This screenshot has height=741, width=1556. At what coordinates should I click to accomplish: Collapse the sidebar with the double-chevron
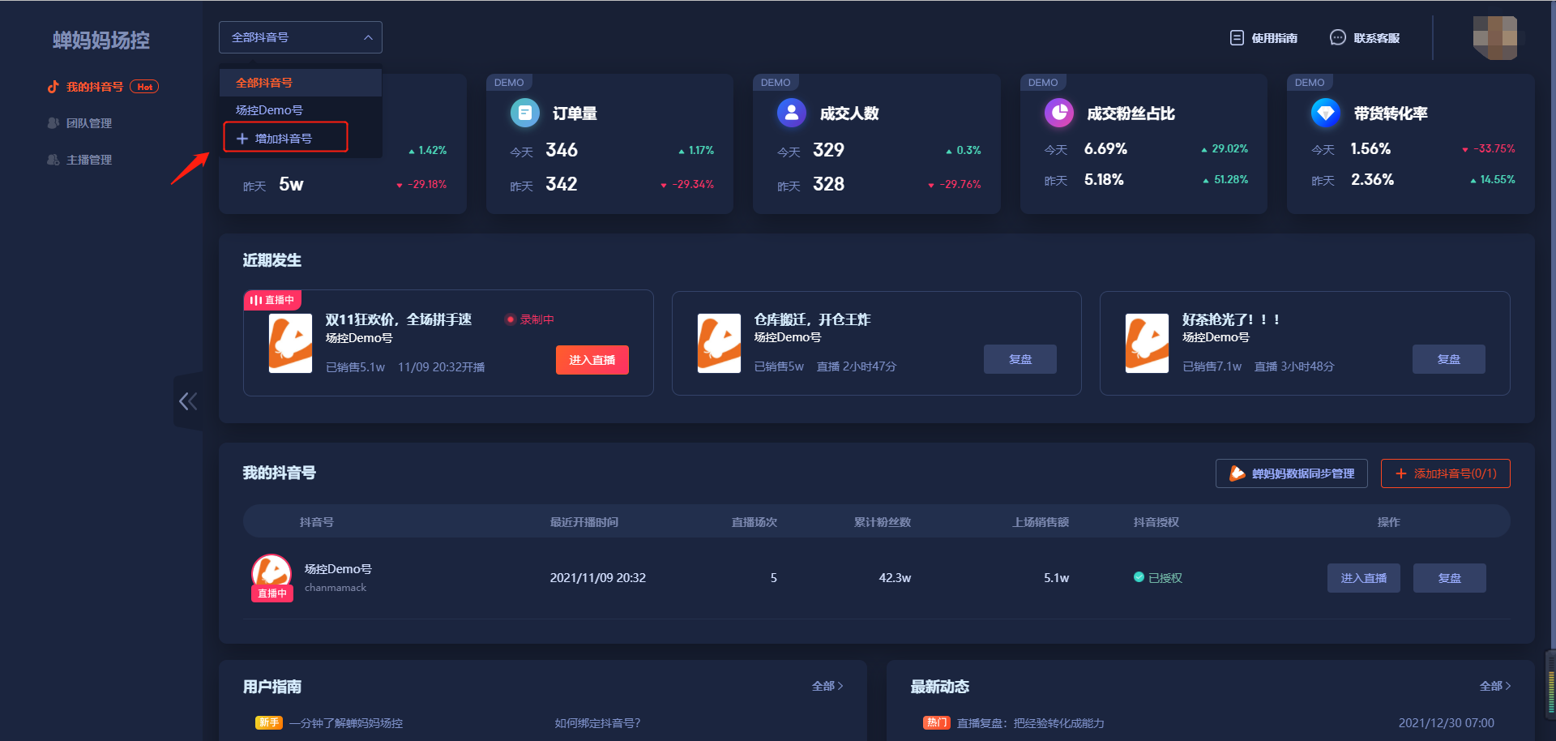pyautogui.click(x=188, y=401)
